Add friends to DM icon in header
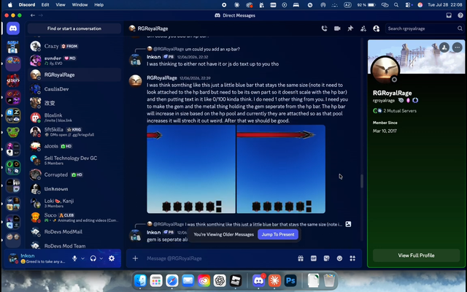The image size is (467, 292). [x=363, y=28]
